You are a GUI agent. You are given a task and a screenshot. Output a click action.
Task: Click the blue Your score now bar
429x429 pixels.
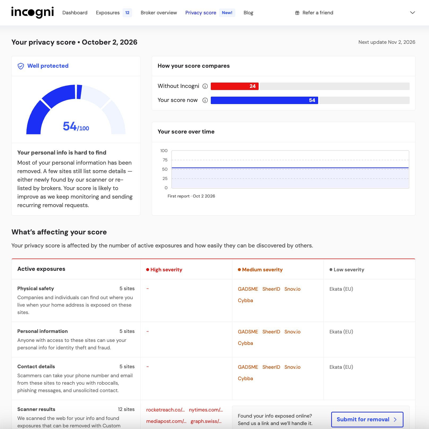[x=264, y=100]
